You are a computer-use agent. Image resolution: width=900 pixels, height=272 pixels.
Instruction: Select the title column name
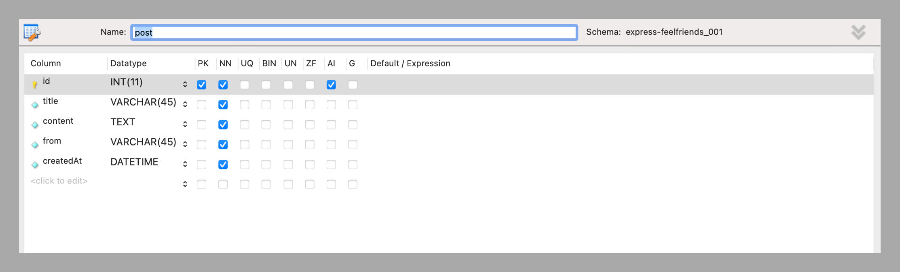click(51, 101)
